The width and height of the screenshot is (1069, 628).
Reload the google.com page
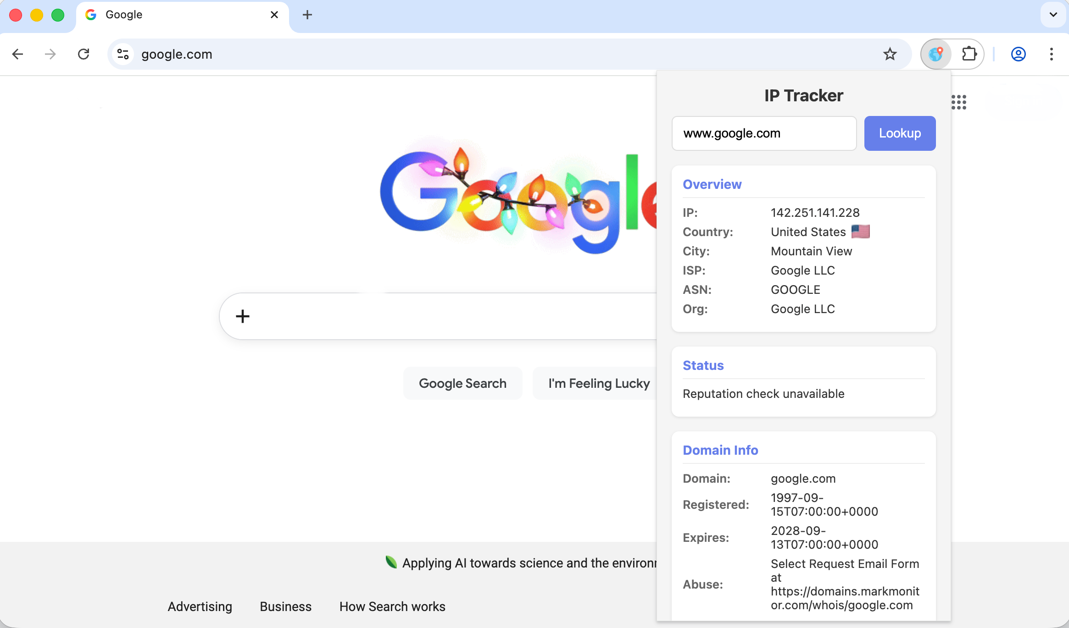click(84, 54)
